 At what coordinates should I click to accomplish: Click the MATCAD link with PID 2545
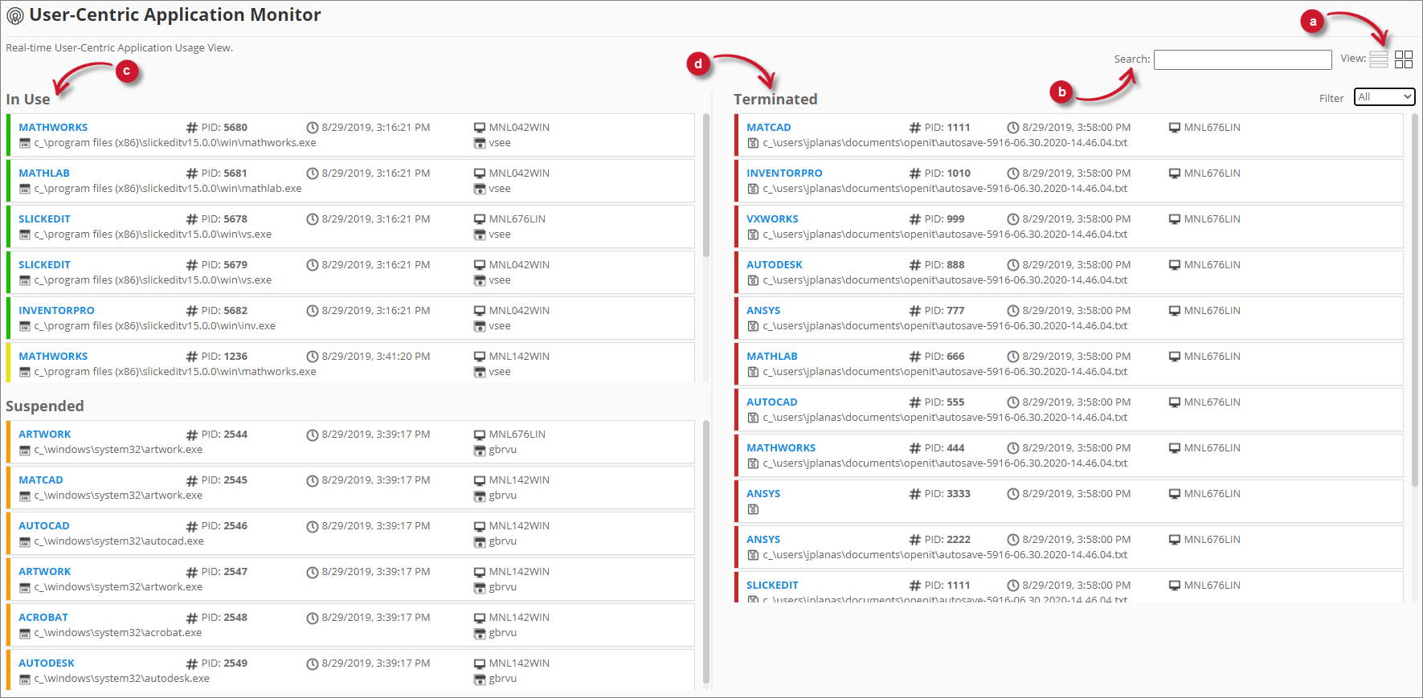41,480
